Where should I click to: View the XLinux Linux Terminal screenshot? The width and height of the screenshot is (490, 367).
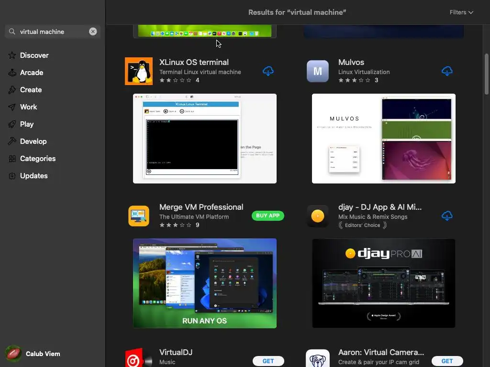click(x=205, y=139)
